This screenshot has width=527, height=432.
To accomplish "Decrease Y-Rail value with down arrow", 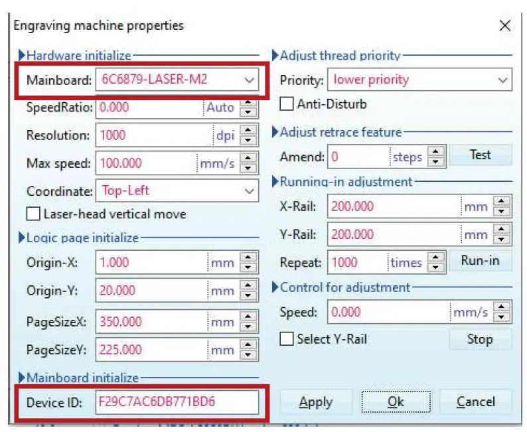I will point(502,239).
